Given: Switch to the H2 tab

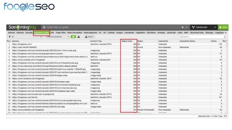Looking at the screenshot, I should click(x=105, y=33).
